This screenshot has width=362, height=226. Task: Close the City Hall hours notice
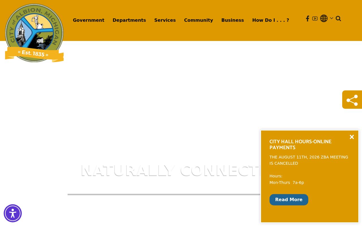352,137
